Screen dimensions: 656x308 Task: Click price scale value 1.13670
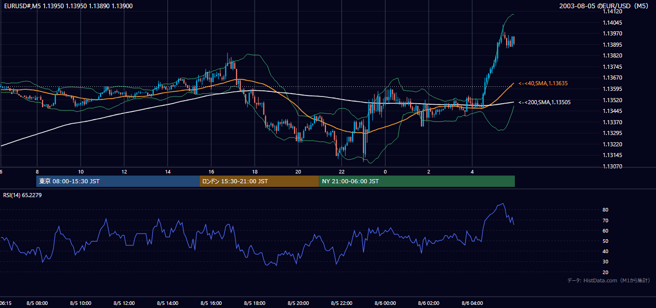[613, 78]
